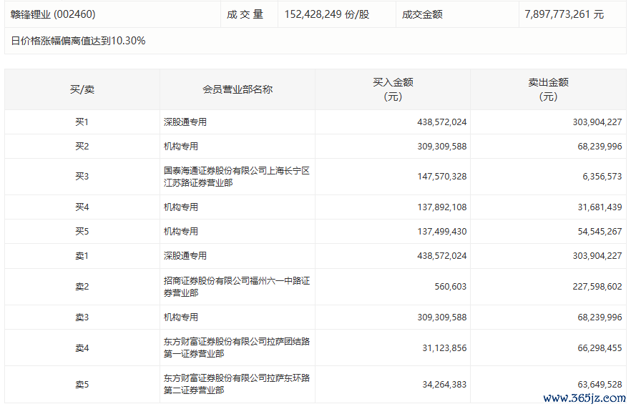
Task: Select the 买5 row label
Action: (82, 232)
